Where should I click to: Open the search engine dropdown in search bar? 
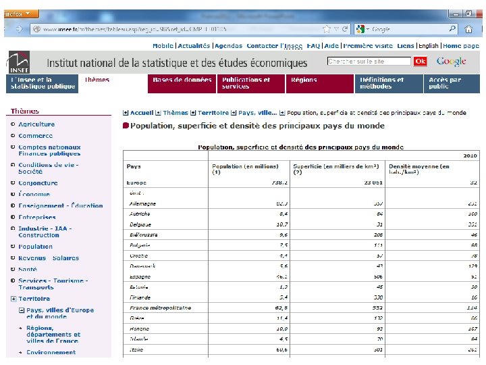tap(362, 29)
